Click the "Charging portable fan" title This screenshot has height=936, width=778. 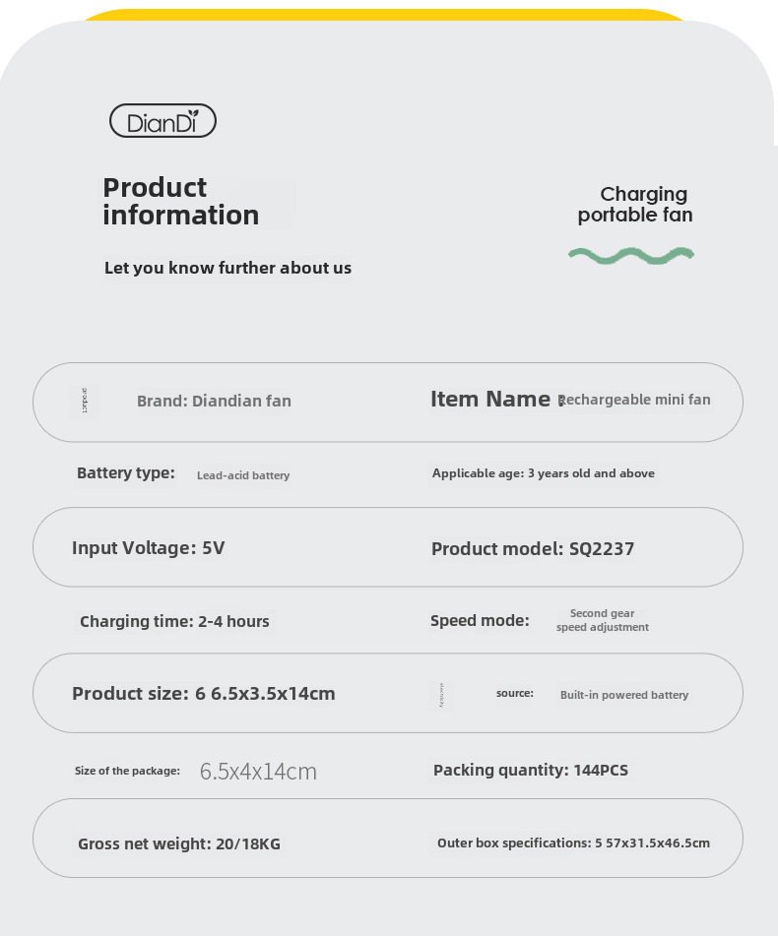click(635, 204)
